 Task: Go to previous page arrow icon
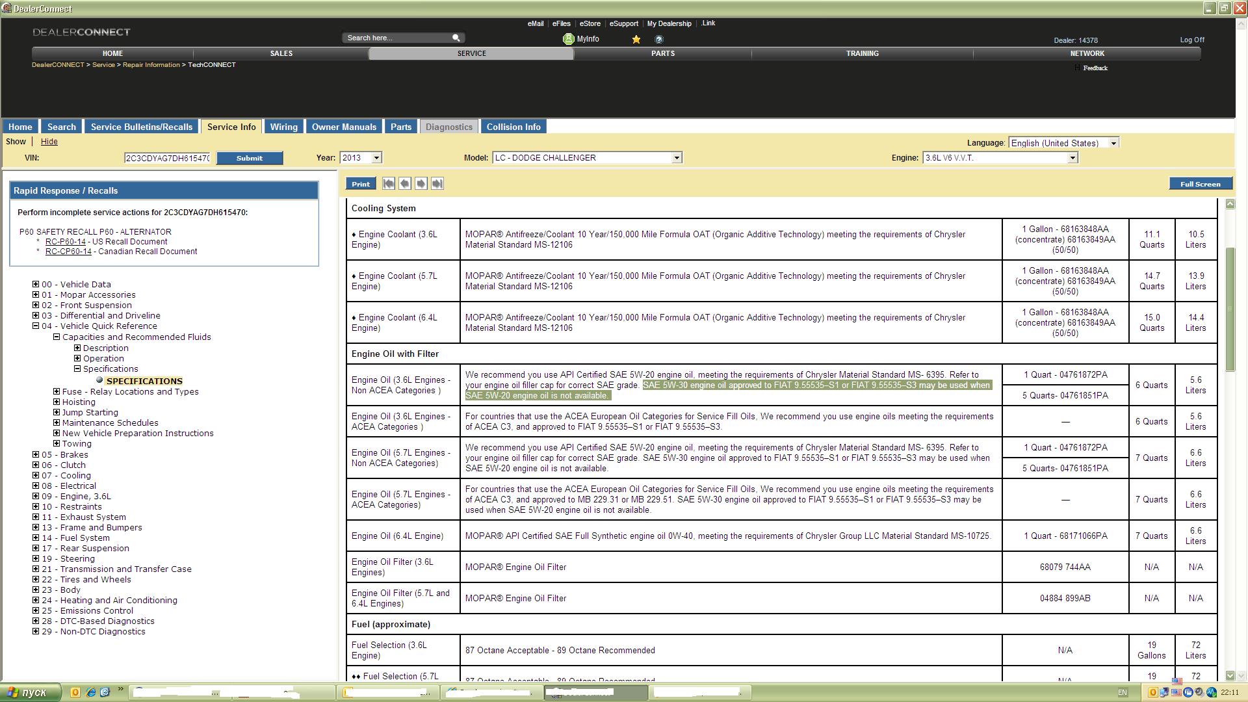pyautogui.click(x=405, y=184)
